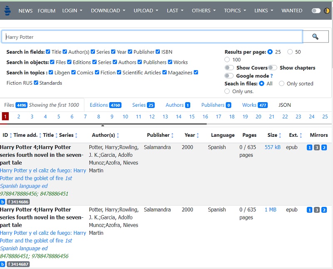Sort results using the Year column arrows
The image size is (333, 269).
[198, 135]
